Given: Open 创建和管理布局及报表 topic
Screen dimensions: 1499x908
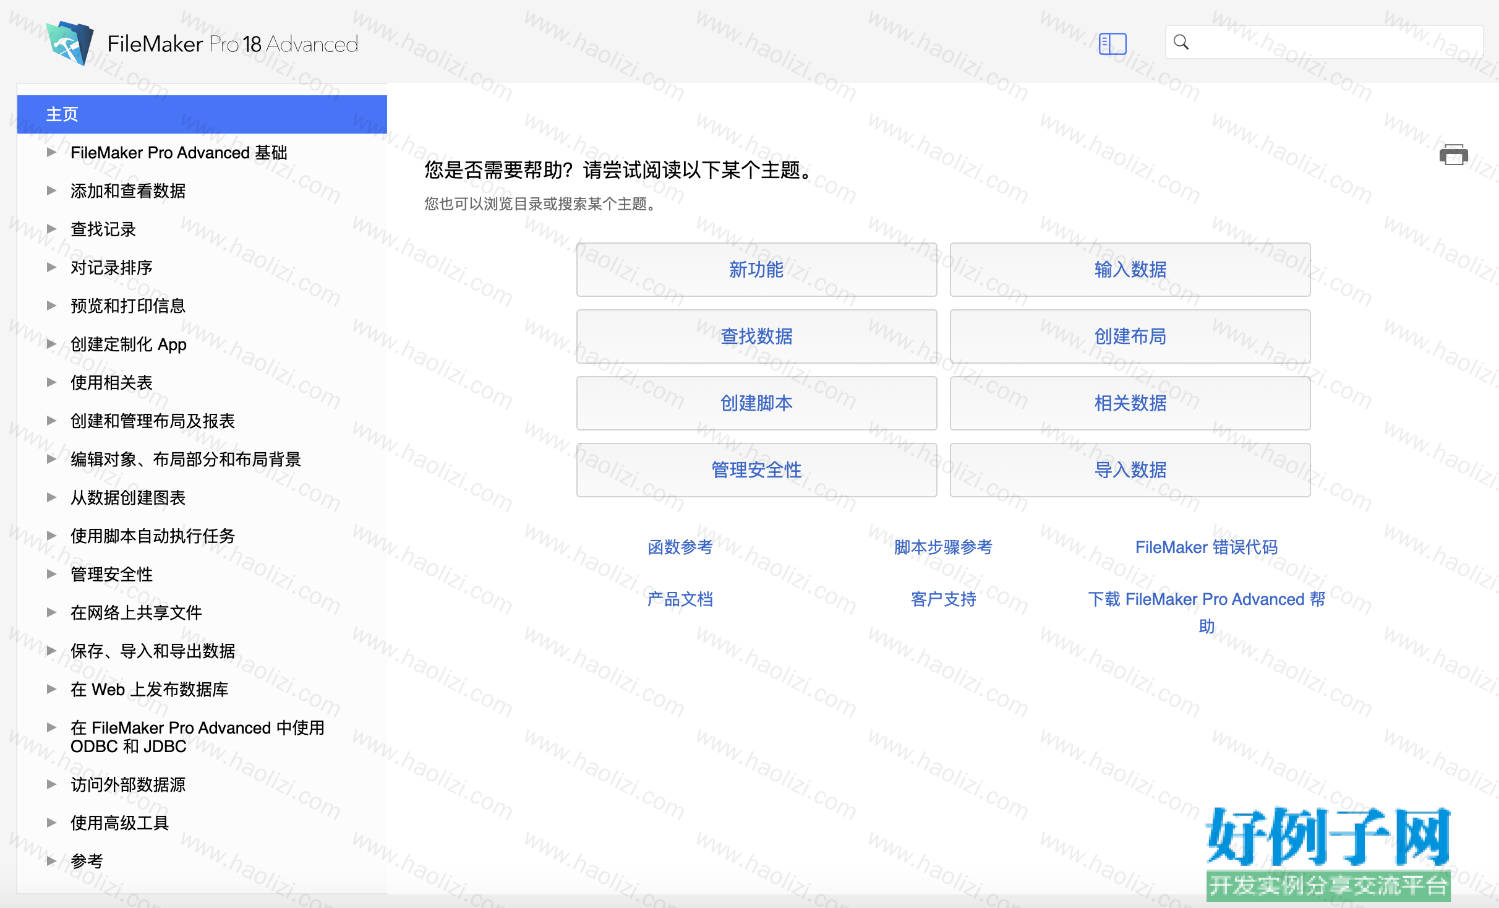Looking at the screenshot, I should tap(153, 421).
